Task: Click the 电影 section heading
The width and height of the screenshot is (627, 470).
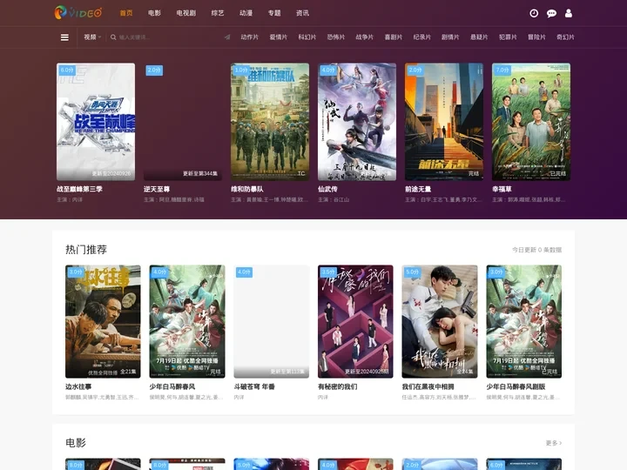Action: point(76,442)
